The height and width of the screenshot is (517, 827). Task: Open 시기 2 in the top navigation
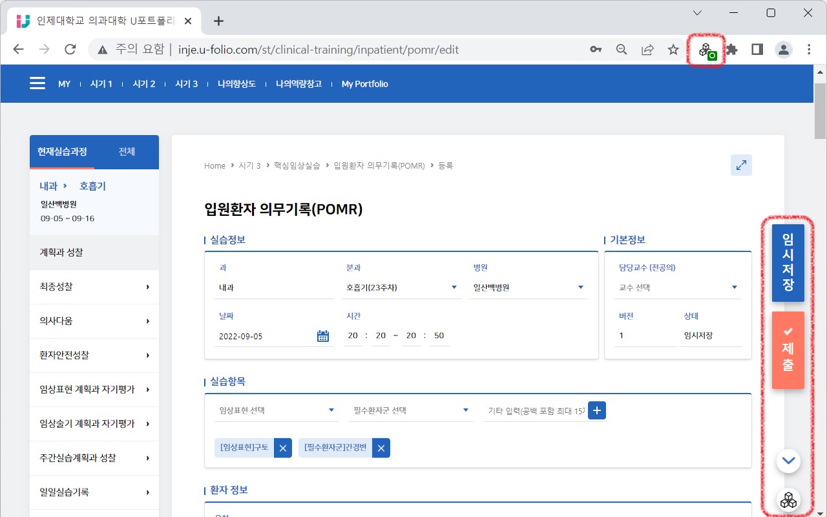(x=144, y=84)
